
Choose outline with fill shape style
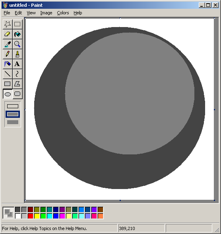[x=13, y=114]
